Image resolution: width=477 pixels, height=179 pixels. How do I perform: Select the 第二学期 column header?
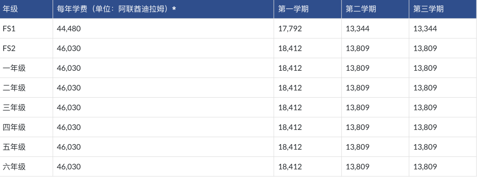pyautogui.click(x=361, y=9)
